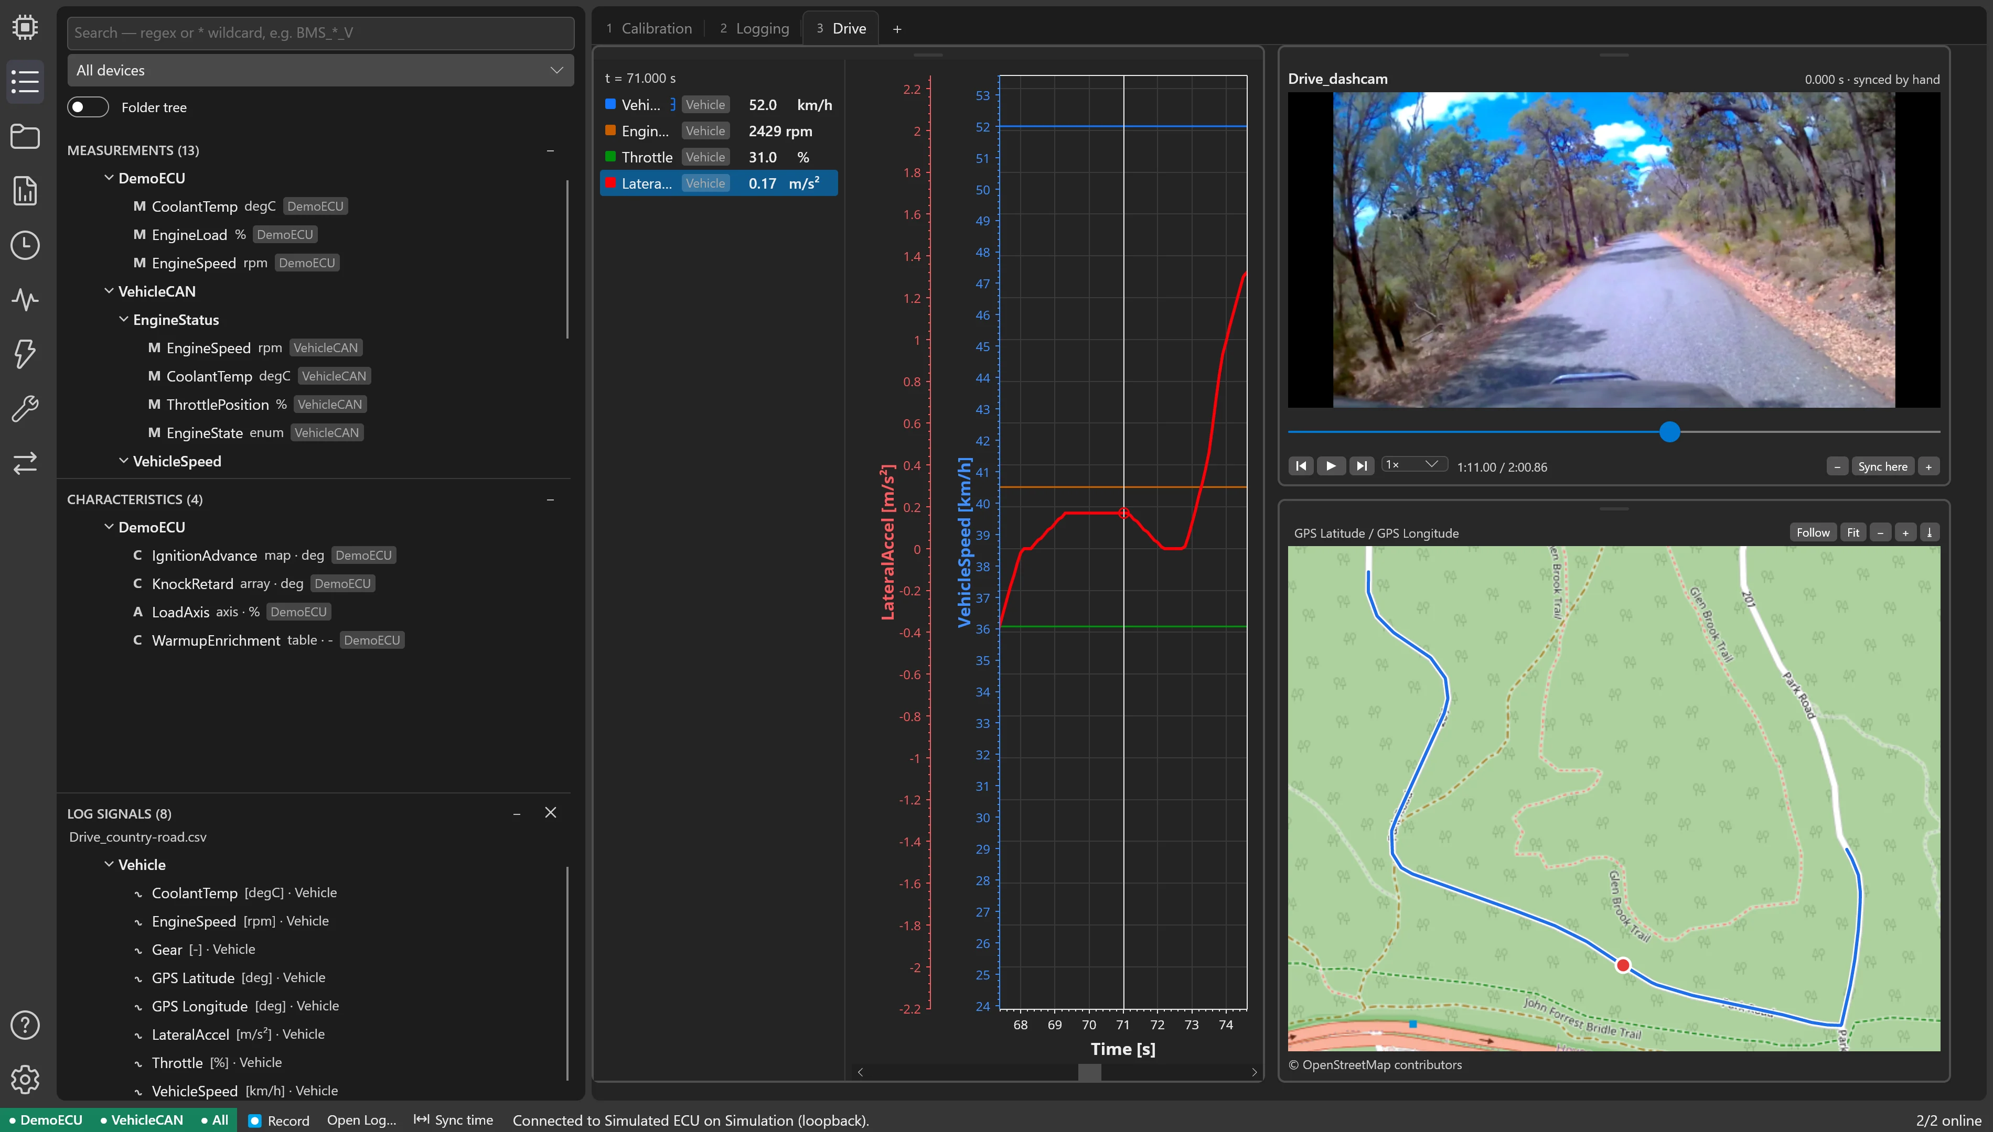This screenshot has height=1132, width=1993.
Task: Click the red GPS position marker
Action: (x=1623, y=965)
